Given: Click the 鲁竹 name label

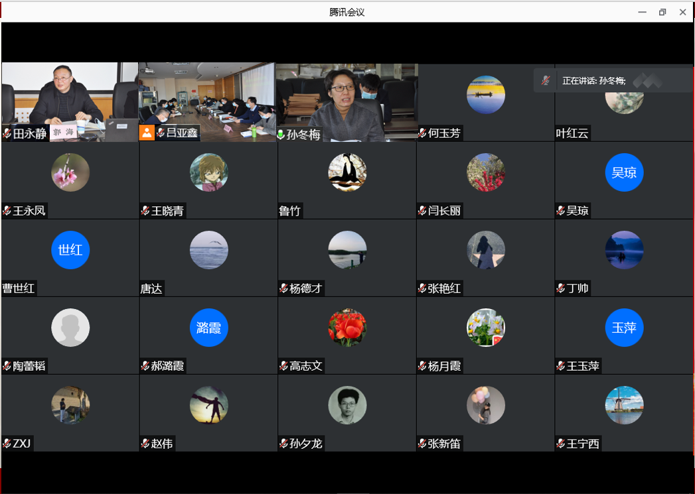Looking at the screenshot, I should pos(290,212).
